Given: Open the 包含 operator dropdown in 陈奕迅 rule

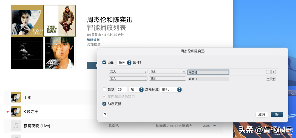Looking at the screenshot, I should click(x=167, y=79).
